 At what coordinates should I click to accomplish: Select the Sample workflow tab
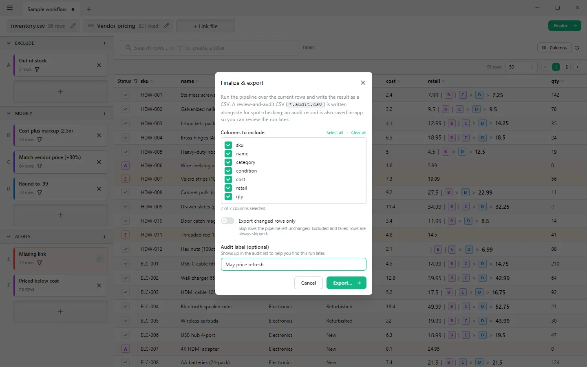51,9
